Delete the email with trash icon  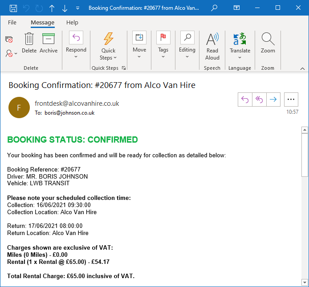pos(29,43)
